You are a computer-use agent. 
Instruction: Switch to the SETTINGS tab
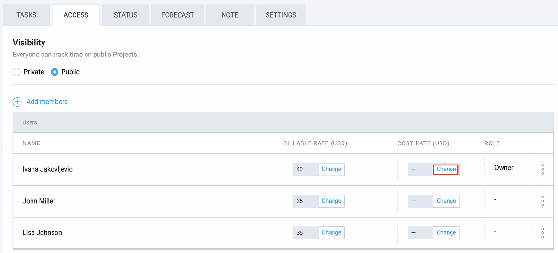281,15
